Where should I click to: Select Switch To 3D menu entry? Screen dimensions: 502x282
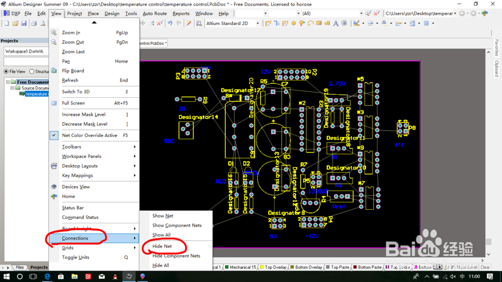(76, 91)
